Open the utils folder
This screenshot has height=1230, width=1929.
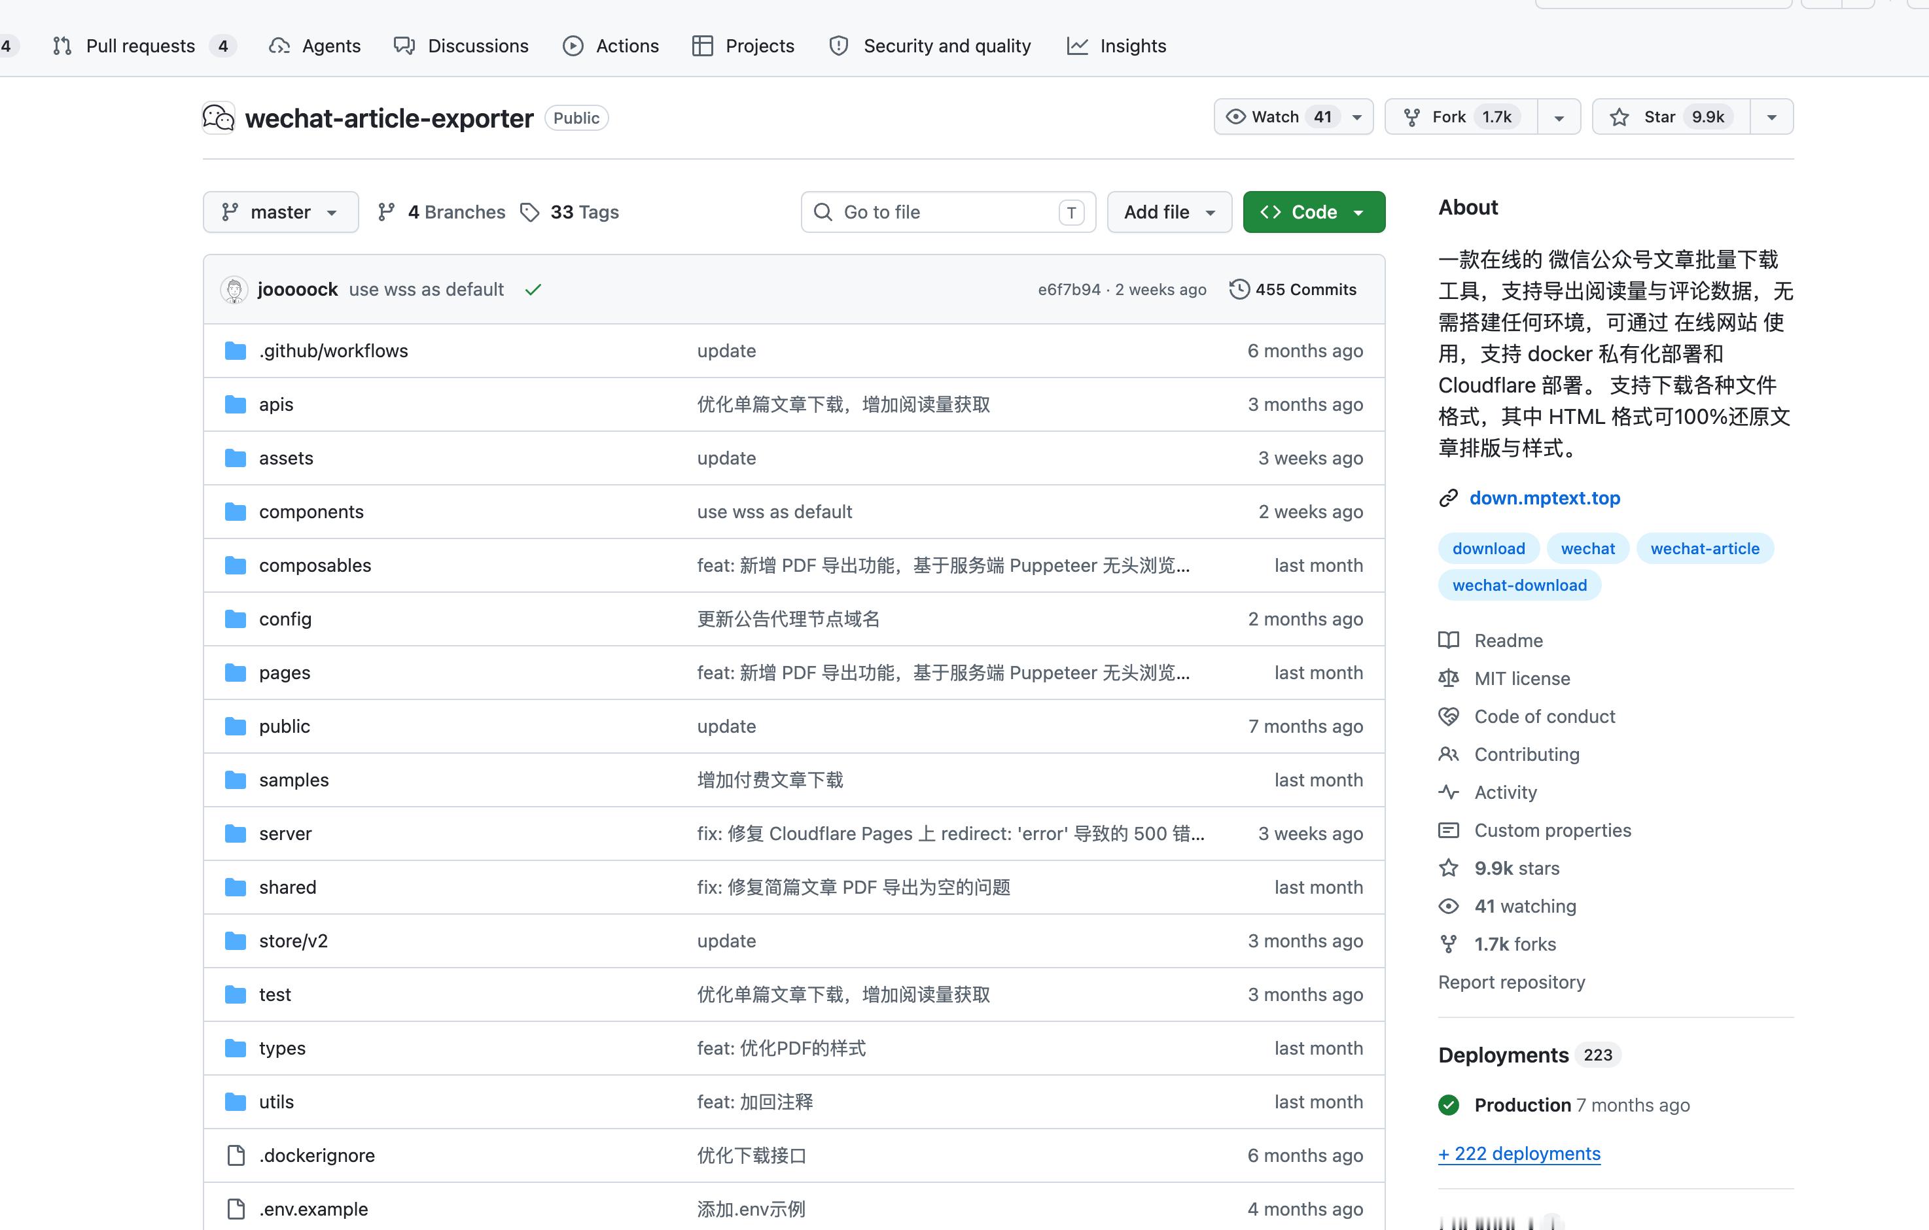[276, 1102]
